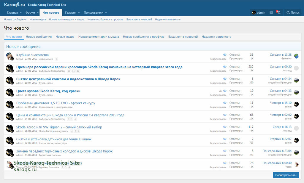Open author avatar for Skoda Karoq или VW Tiguan thread
Image resolution: width=304 pixels, height=183 pixels.
click(10, 129)
